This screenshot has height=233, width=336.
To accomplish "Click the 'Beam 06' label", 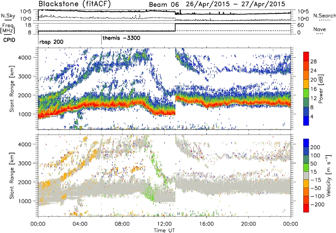I will pos(164,5).
